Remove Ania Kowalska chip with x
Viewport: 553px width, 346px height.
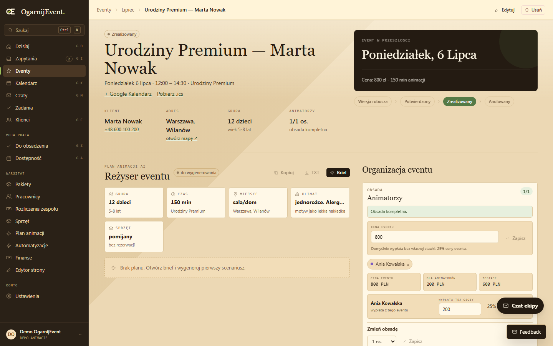[408, 264]
